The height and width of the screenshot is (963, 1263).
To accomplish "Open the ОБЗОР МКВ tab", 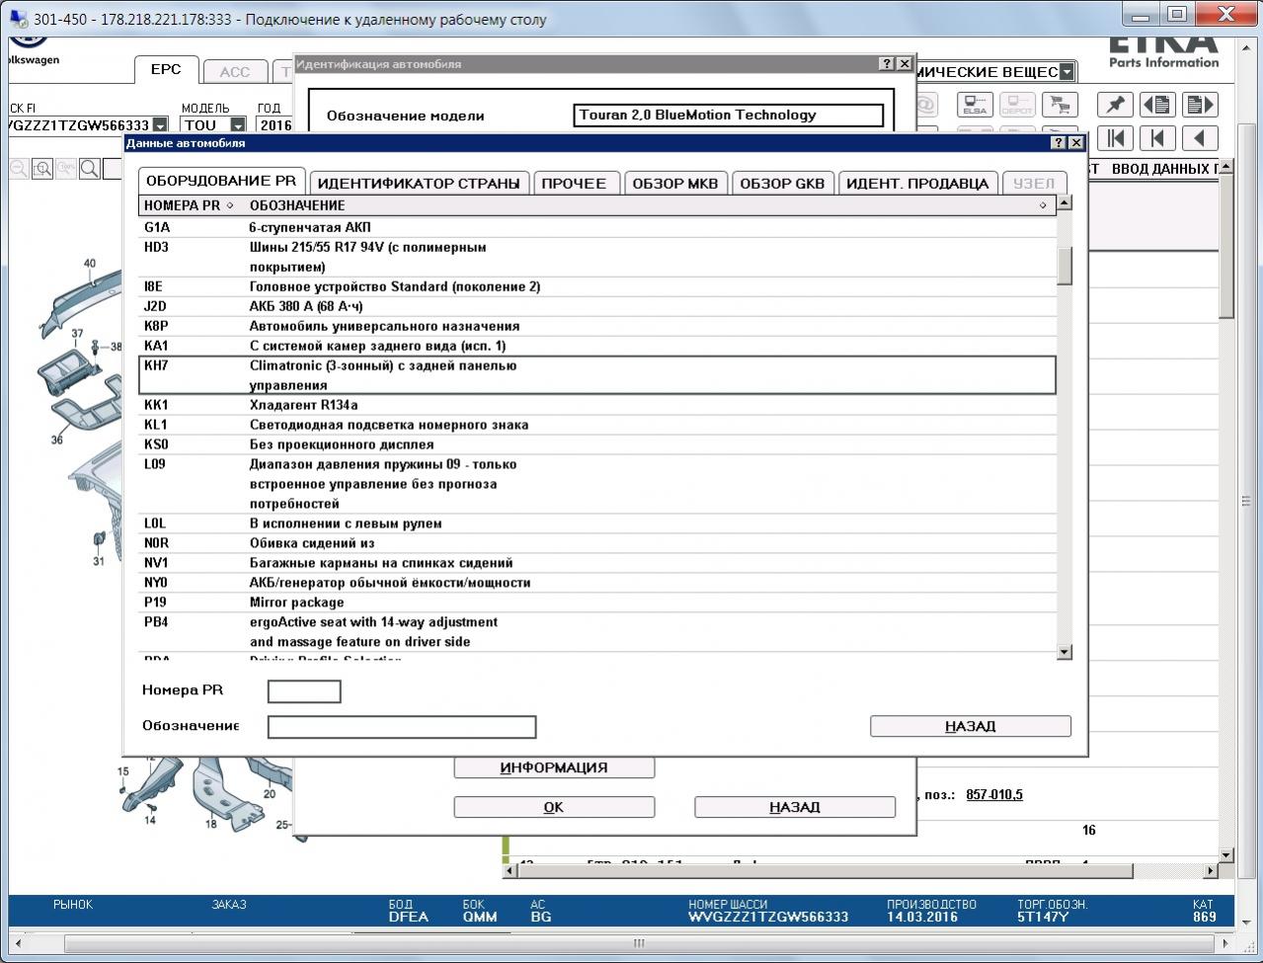I will 675,183.
